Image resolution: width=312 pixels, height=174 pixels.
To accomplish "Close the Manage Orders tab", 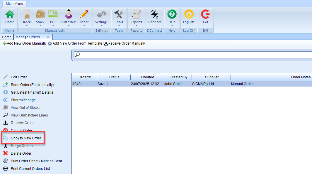I will (x=48, y=37).
